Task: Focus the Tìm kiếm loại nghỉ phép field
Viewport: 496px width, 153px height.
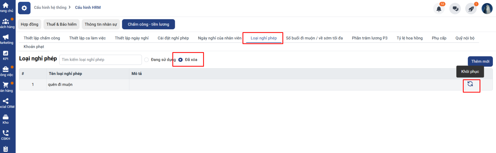Action: coord(100,60)
